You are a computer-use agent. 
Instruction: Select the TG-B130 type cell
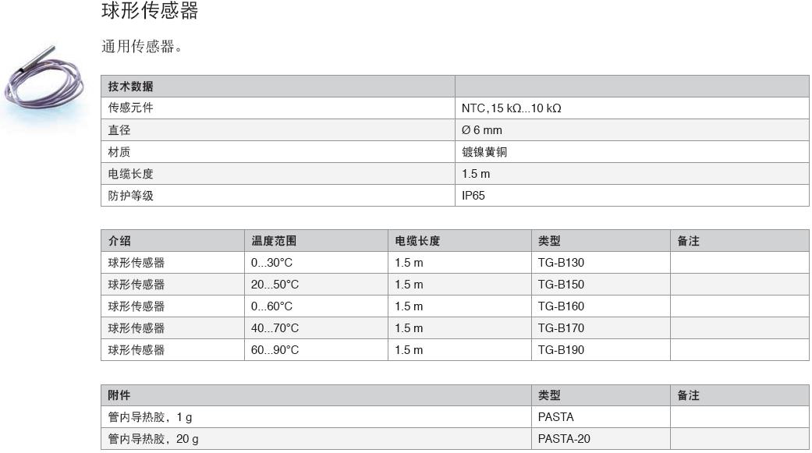pos(560,263)
